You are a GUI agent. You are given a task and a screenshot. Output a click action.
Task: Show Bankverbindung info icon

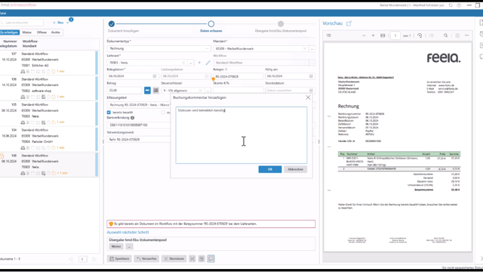click(x=133, y=118)
